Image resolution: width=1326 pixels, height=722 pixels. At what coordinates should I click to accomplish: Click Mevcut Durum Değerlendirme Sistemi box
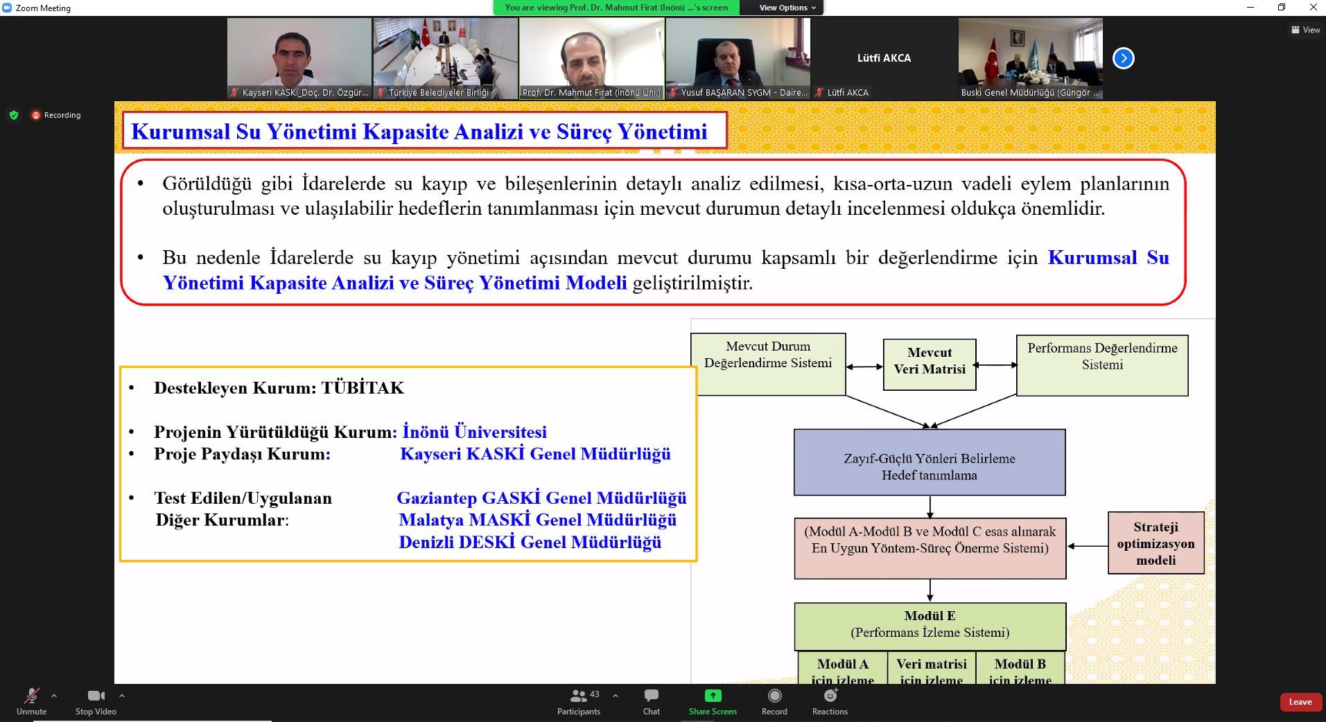[x=768, y=364]
